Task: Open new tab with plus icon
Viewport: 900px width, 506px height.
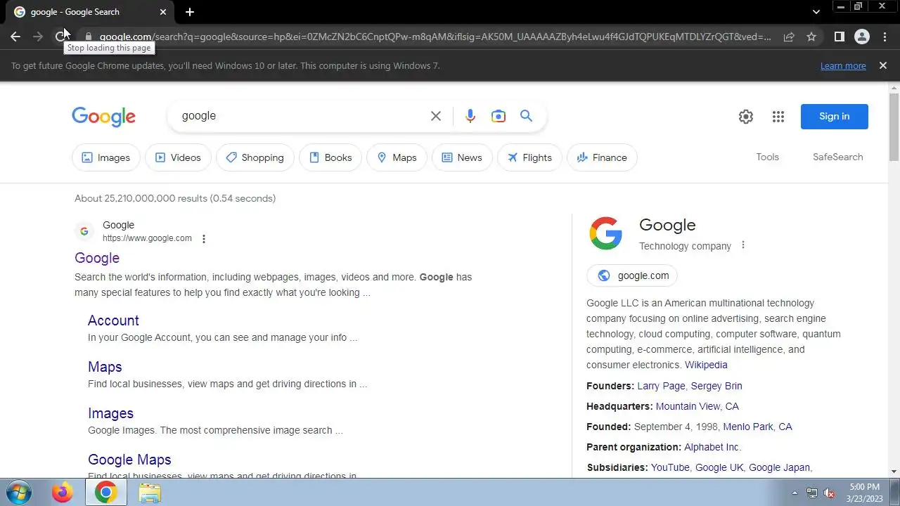Action: 190,12
